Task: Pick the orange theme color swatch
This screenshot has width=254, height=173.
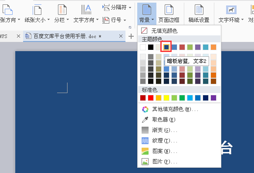Action: click(213, 47)
